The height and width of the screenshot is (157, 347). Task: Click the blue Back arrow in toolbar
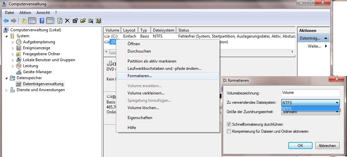6,21
